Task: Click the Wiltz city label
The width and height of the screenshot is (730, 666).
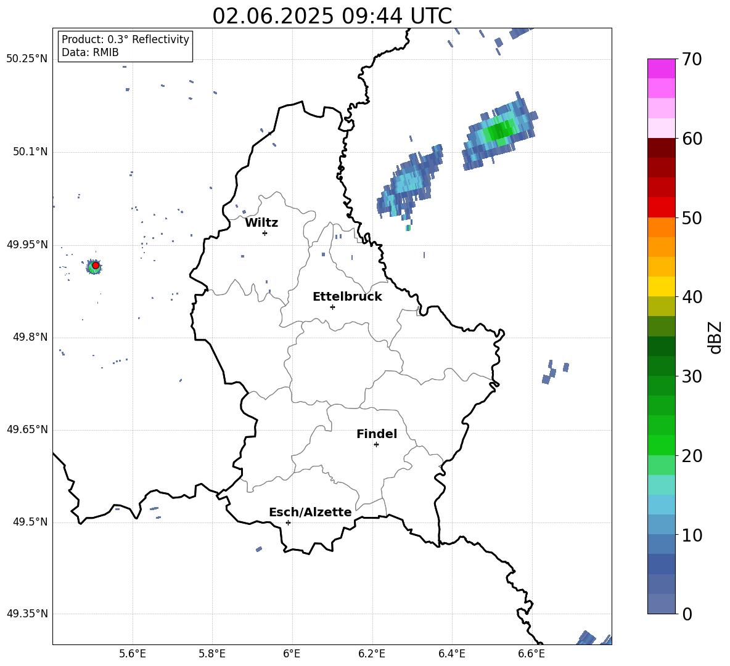Action: point(261,223)
